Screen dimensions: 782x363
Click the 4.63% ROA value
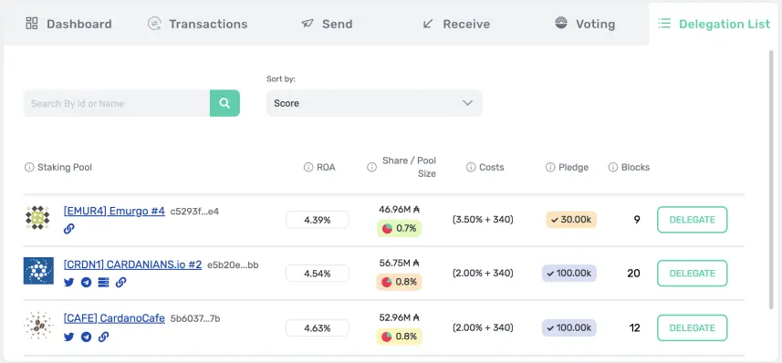coord(318,328)
